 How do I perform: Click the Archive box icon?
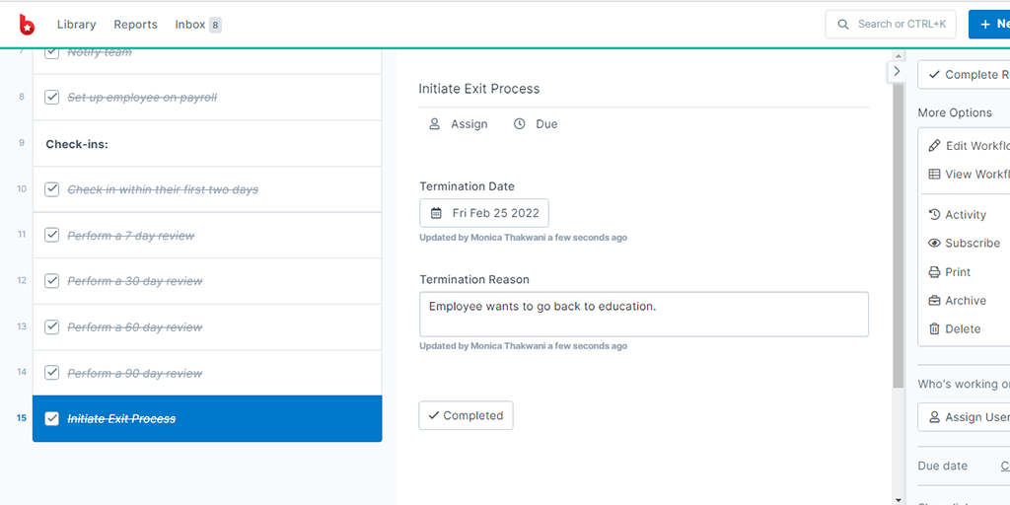[934, 300]
